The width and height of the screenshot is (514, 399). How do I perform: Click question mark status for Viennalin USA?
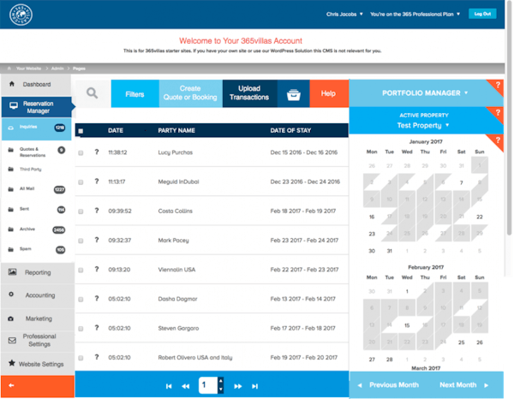[96, 269]
